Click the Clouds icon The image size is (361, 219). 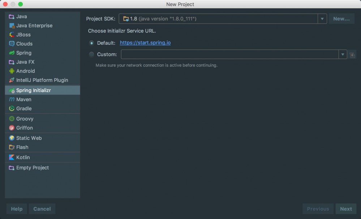tap(12, 44)
